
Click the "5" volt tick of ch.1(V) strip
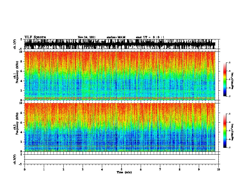21,39
